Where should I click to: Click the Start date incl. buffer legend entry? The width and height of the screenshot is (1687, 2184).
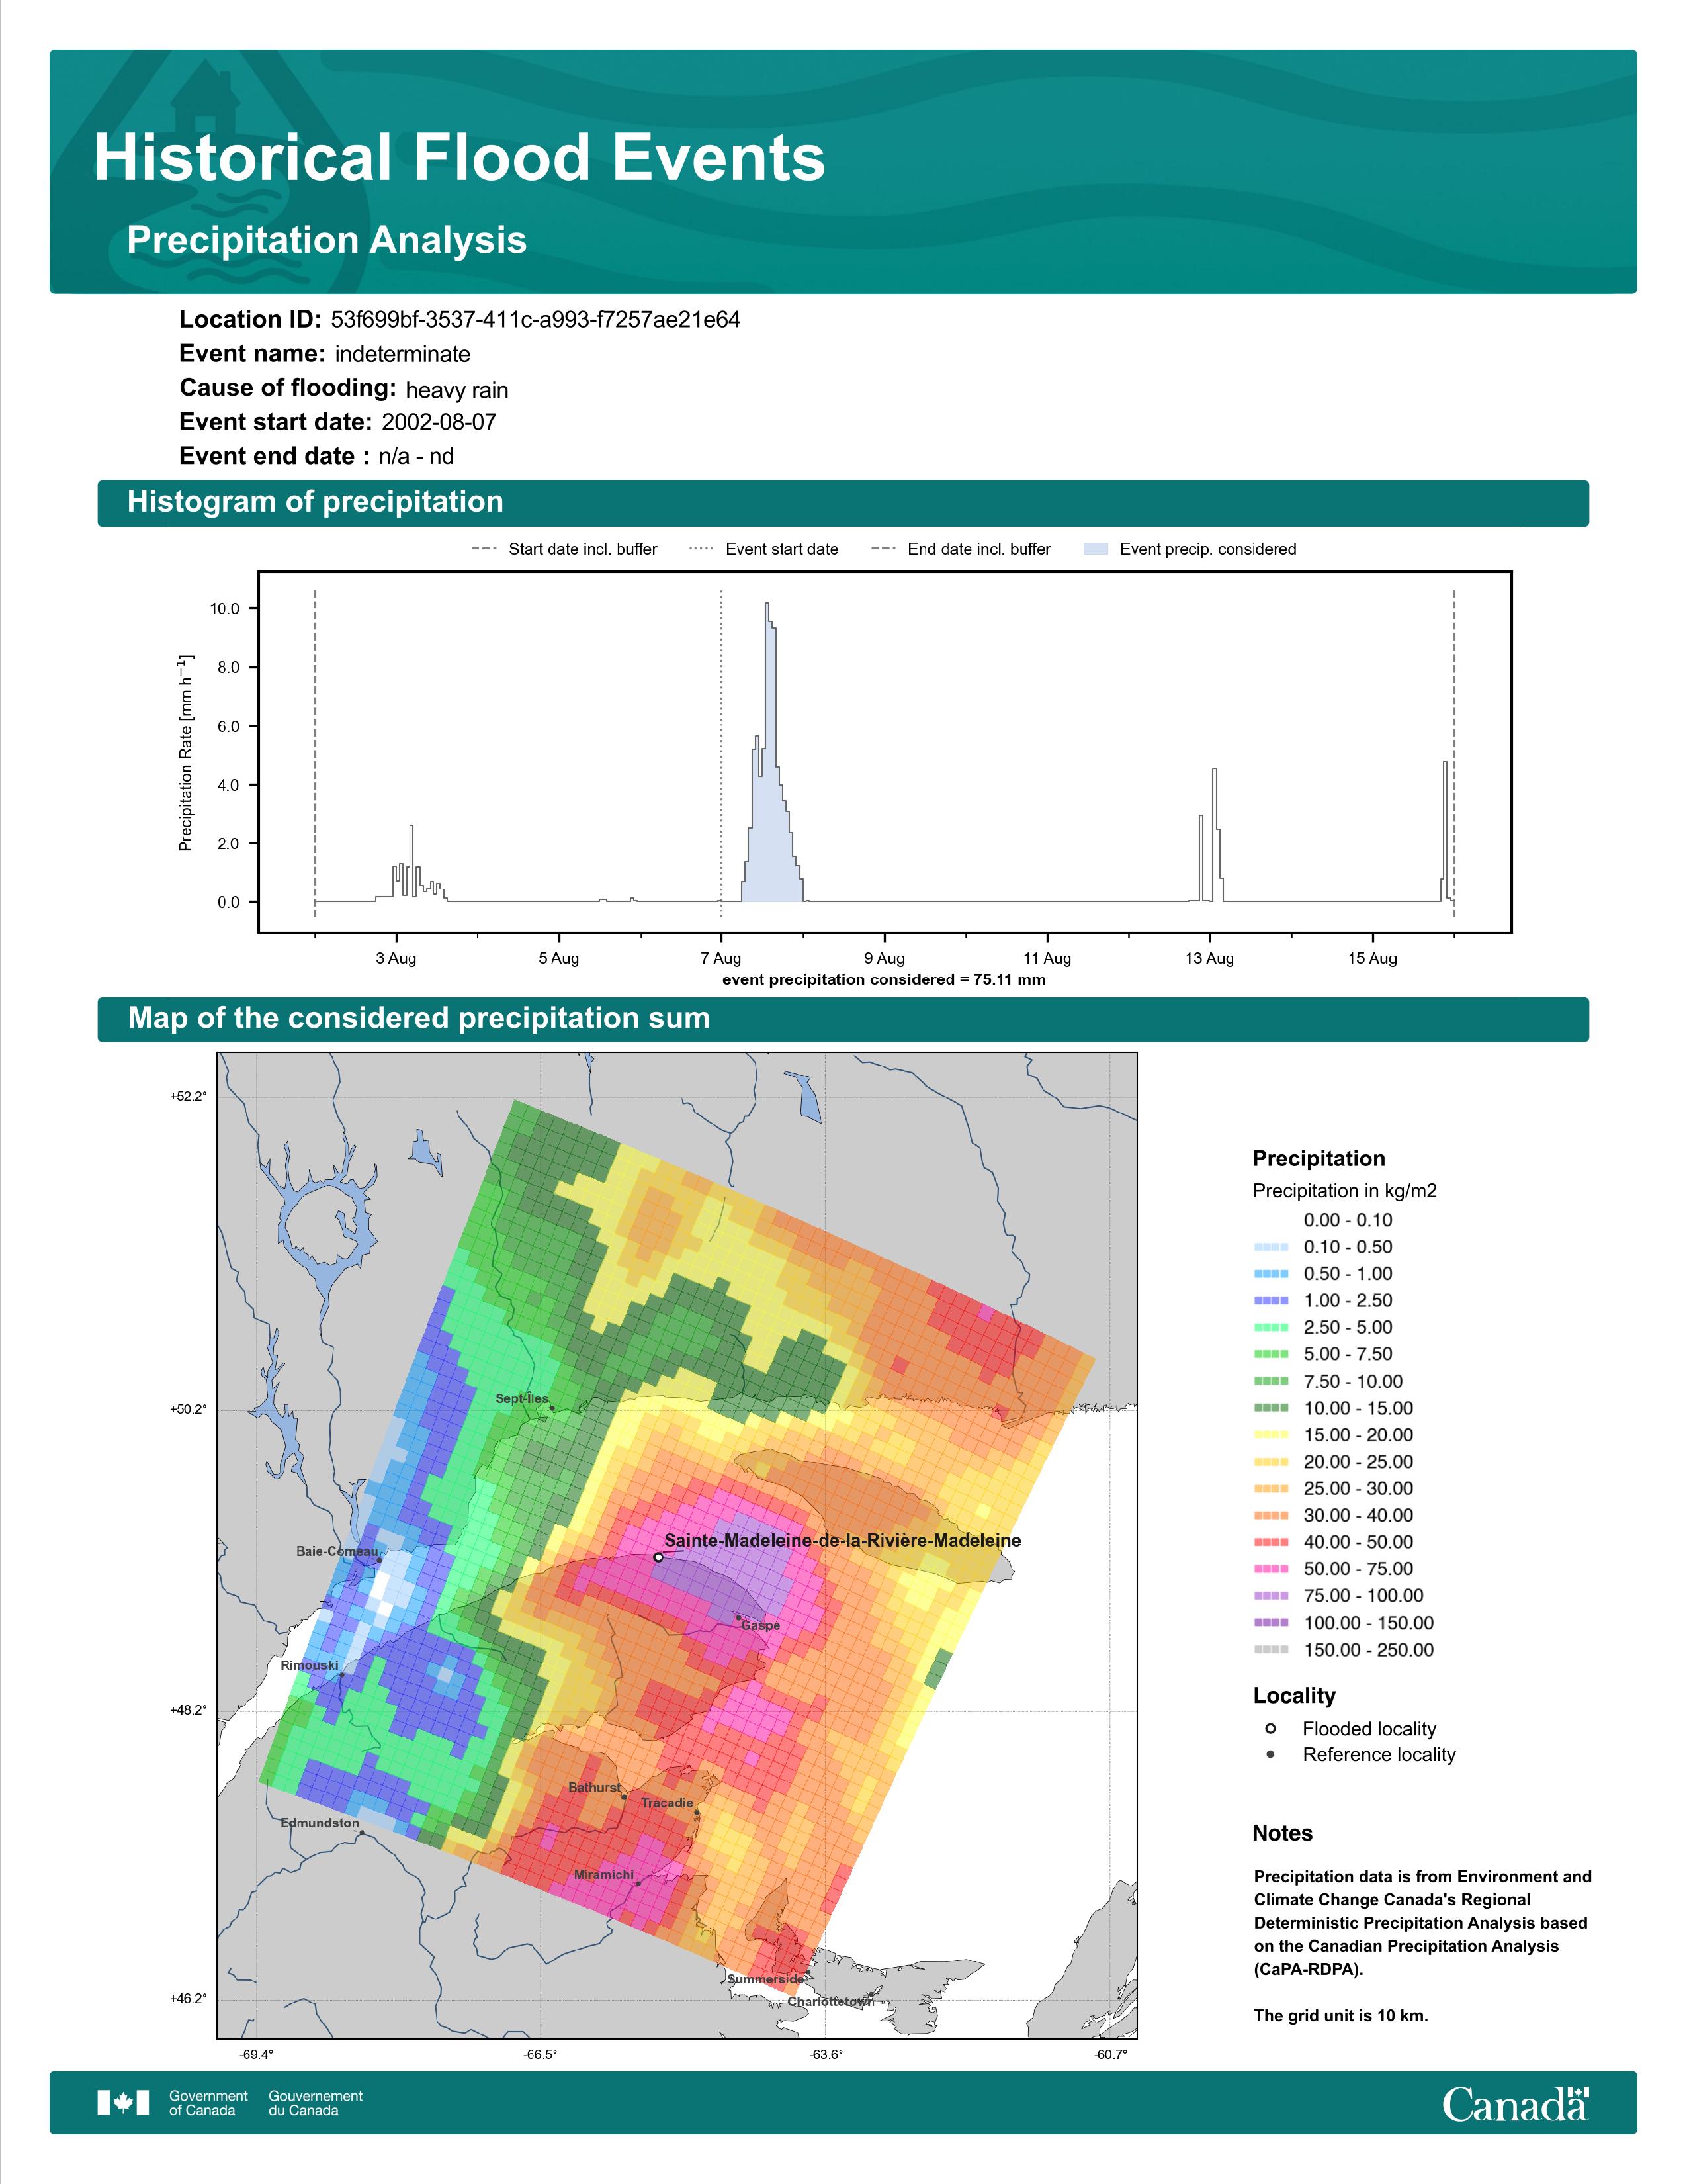[565, 549]
